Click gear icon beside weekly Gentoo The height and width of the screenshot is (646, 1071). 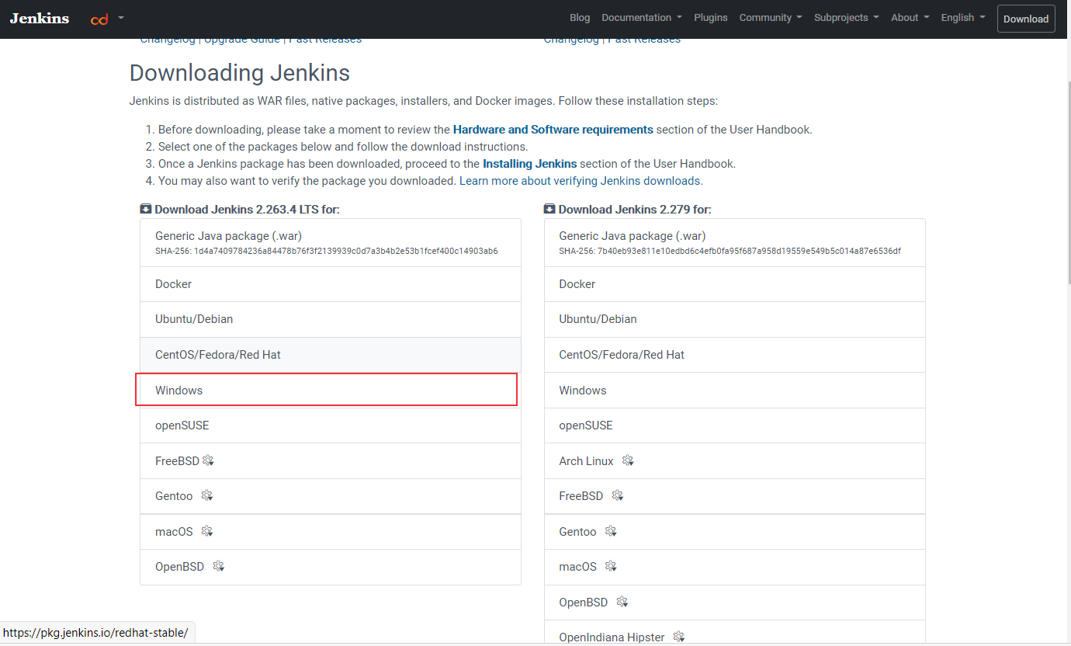pyautogui.click(x=611, y=531)
